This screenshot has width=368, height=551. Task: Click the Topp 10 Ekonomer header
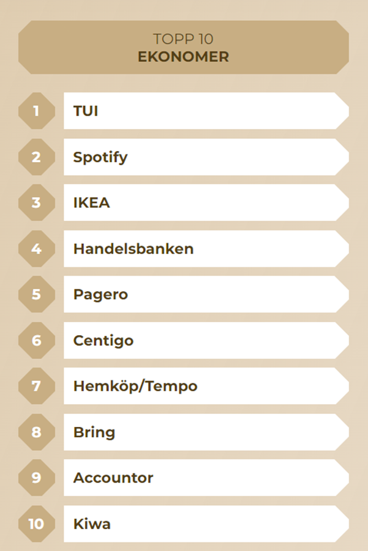[184, 48]
